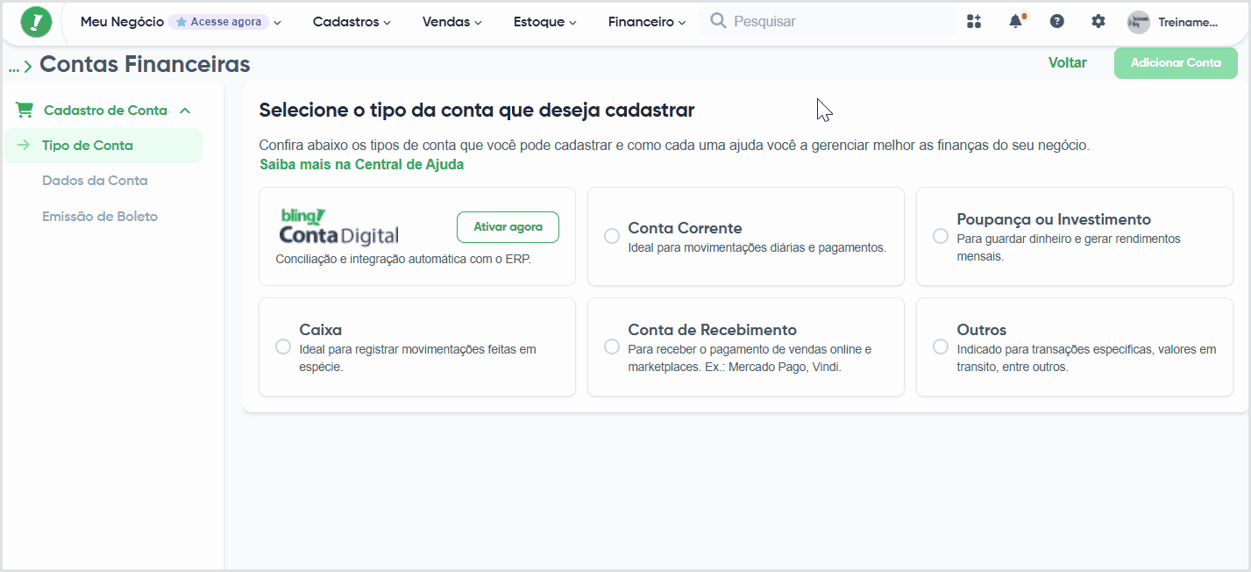The image size is (1251, 572).
Task: Open the Vendas menu
Action: [452, 22]
